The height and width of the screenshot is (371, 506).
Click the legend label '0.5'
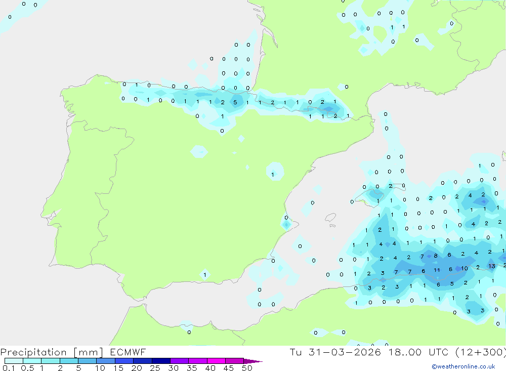(27, 368)
